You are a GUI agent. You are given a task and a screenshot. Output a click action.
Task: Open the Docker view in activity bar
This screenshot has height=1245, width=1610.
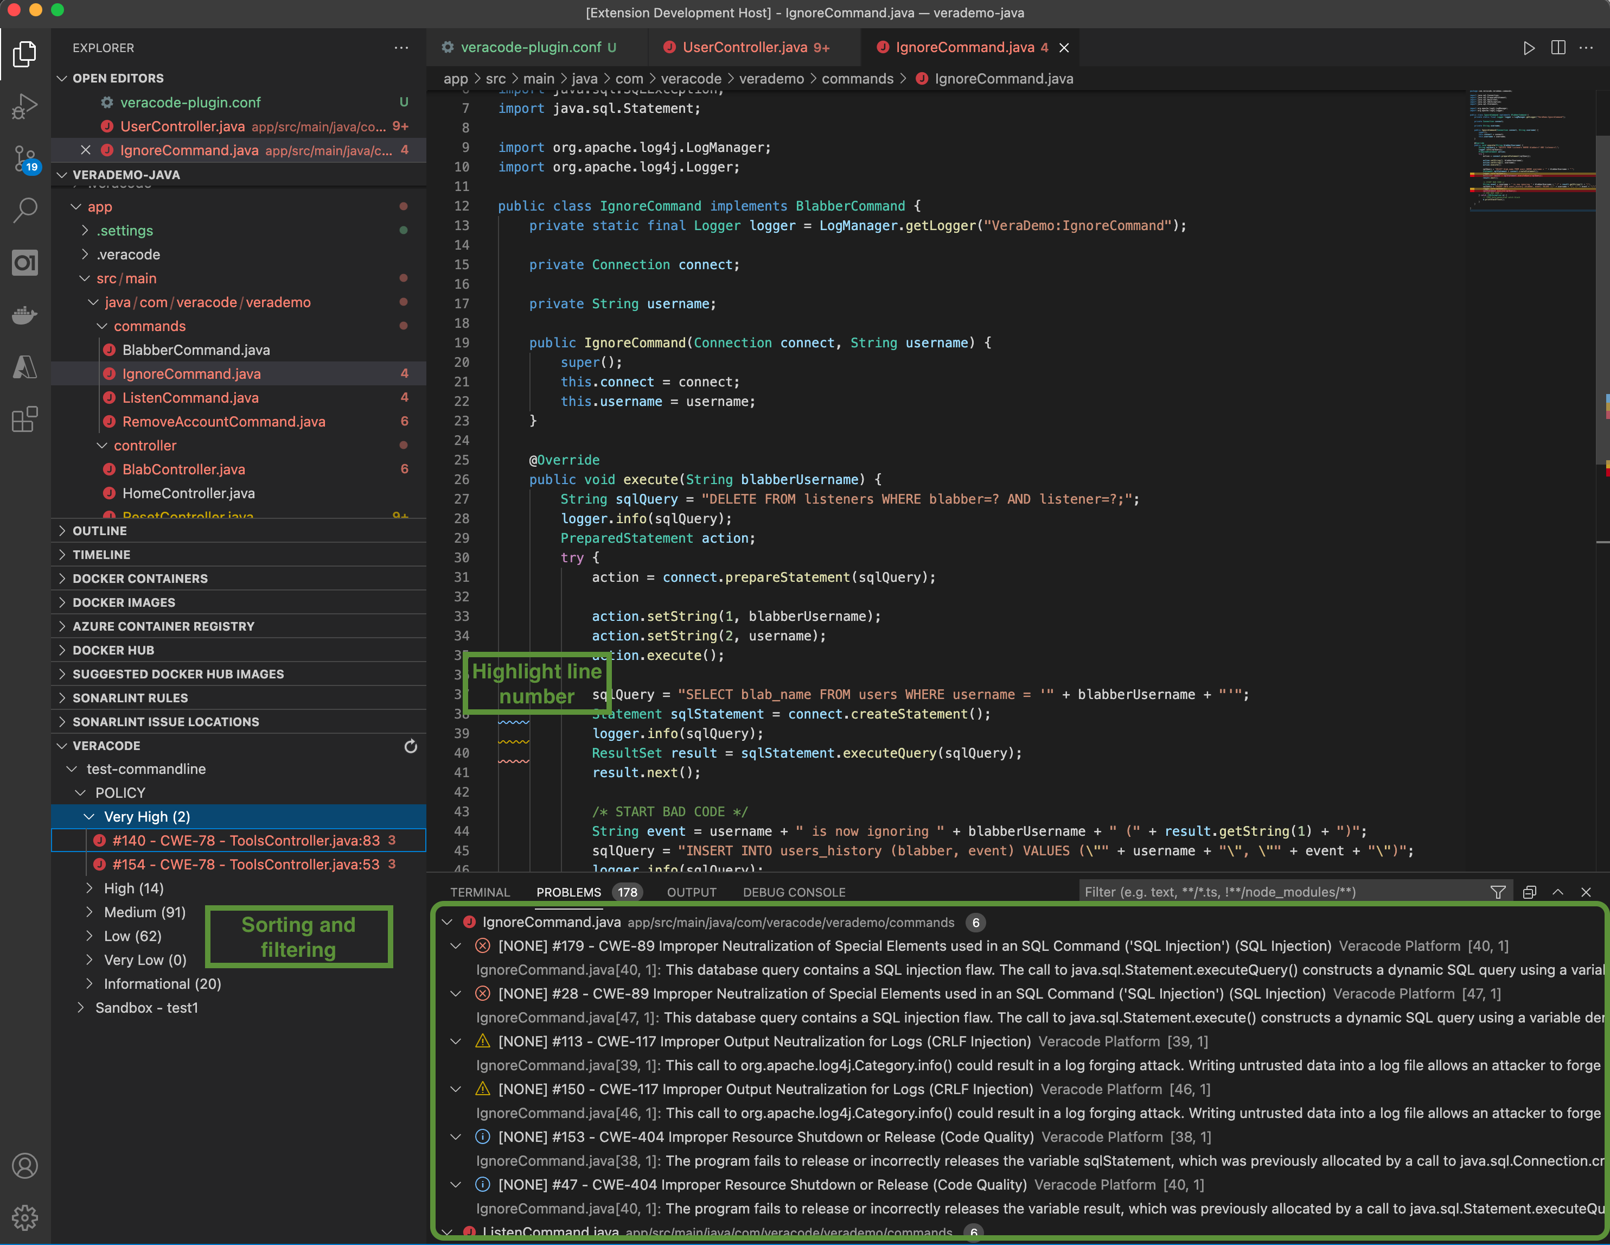(x=25, y=315)
